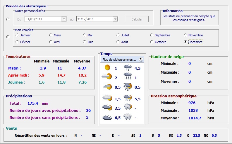Click the rain showers with sun pictogram
Viewport: 232px width, 144px height.
(x=128, y=98)
